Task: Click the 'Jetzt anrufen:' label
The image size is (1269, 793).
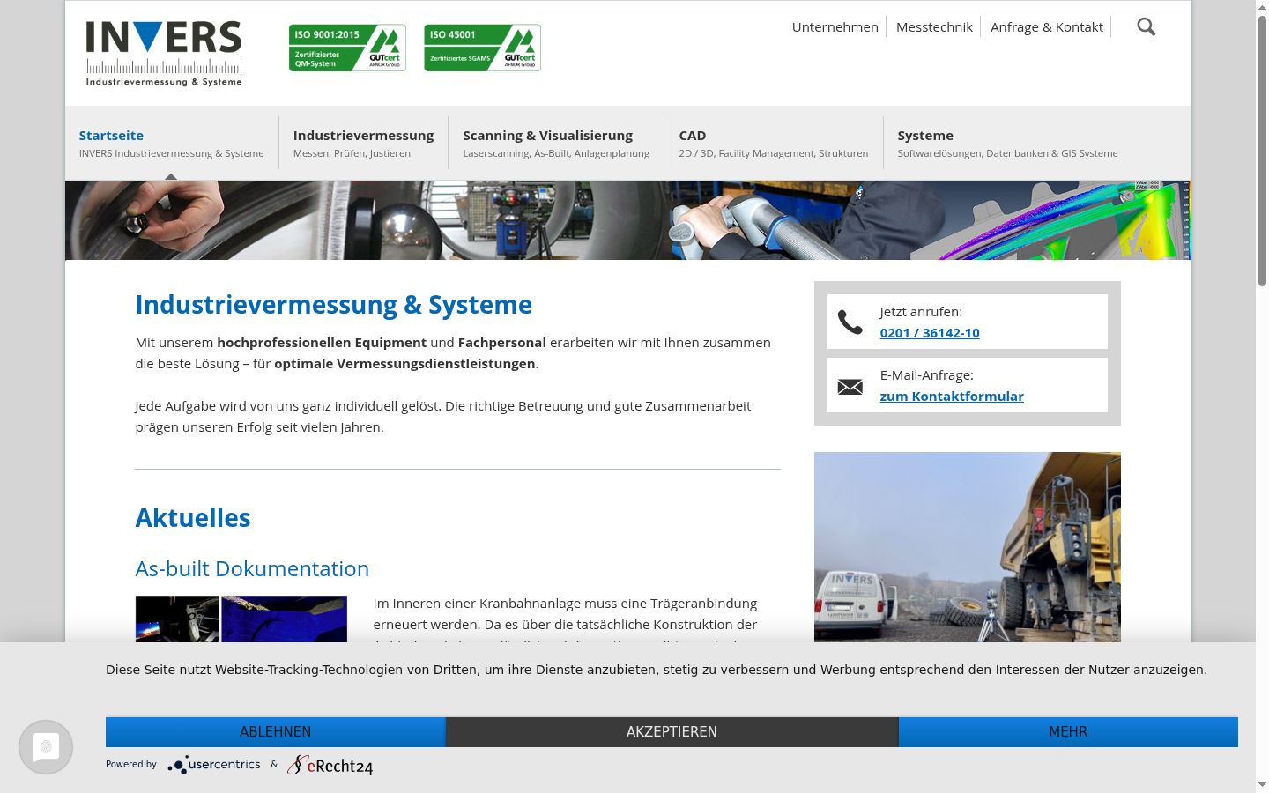Action: tap(921, 312)
